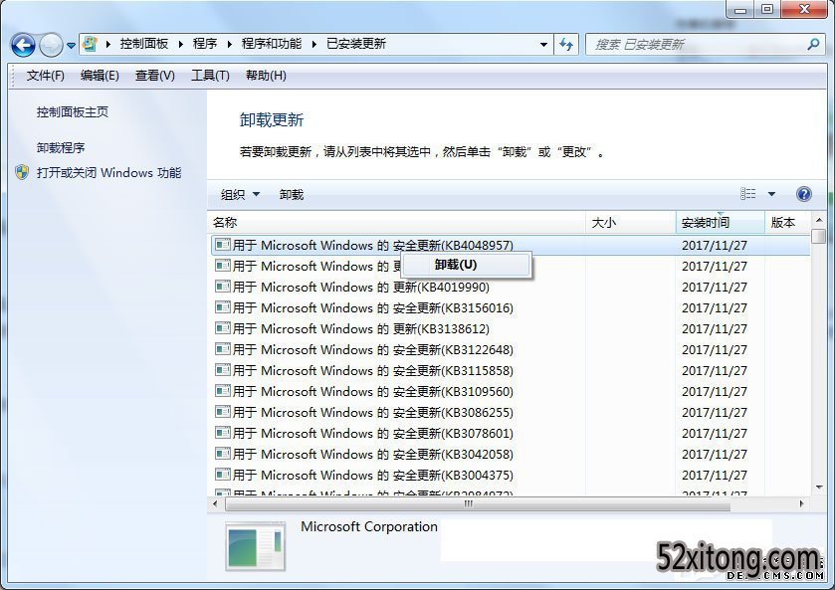835x590 pixels.
Task: Select update row KB3138612
Action: (511, 328)
